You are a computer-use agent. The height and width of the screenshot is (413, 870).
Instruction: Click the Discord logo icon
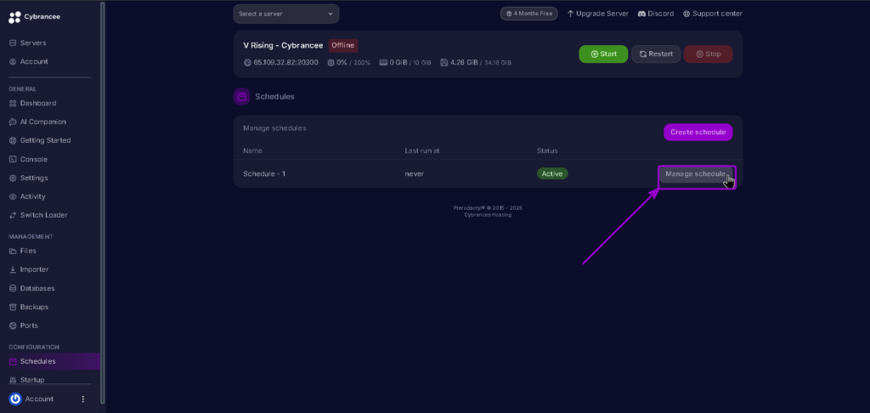(x=641, y=14)
